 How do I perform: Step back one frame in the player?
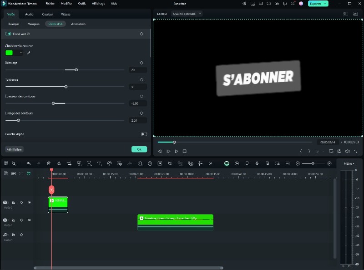(x=160, y=151)
